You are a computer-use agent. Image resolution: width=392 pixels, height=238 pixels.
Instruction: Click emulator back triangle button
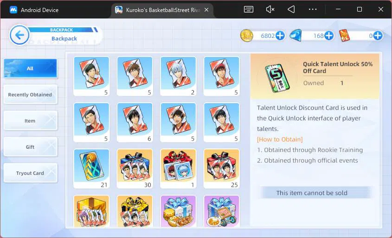click(x=291, y=9)
